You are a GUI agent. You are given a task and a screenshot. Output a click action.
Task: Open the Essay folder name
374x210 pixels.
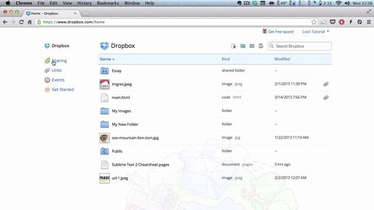click(117, 71)
